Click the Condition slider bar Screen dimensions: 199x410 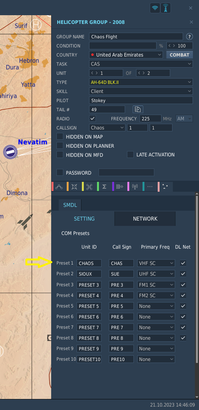[x=123, y=46]
